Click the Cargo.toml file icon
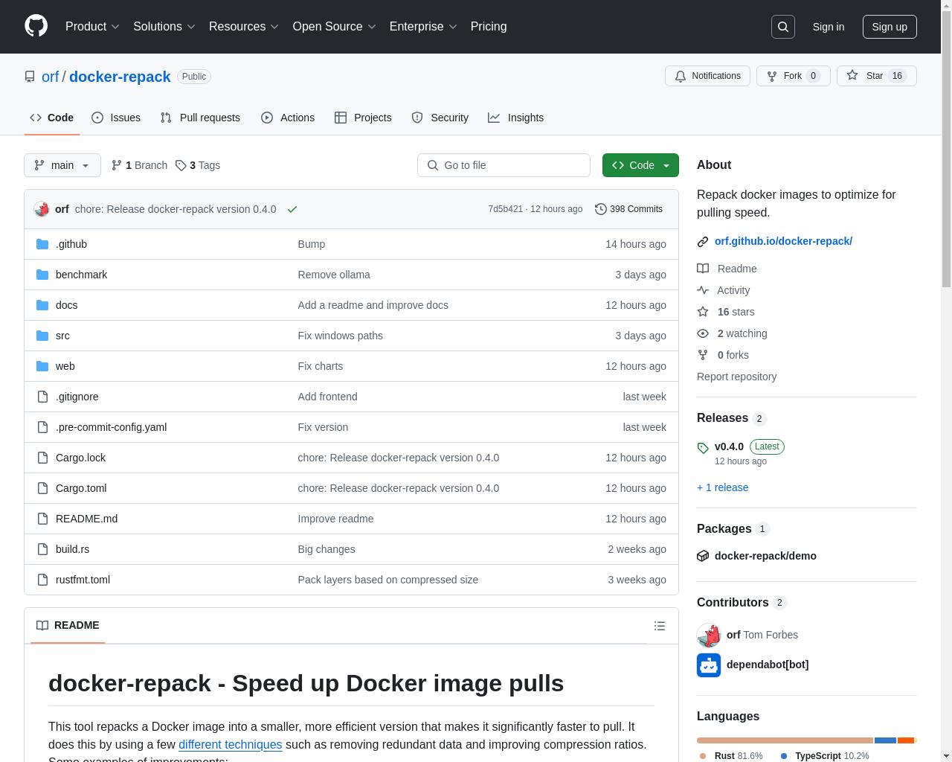 [x=42, y=488]
